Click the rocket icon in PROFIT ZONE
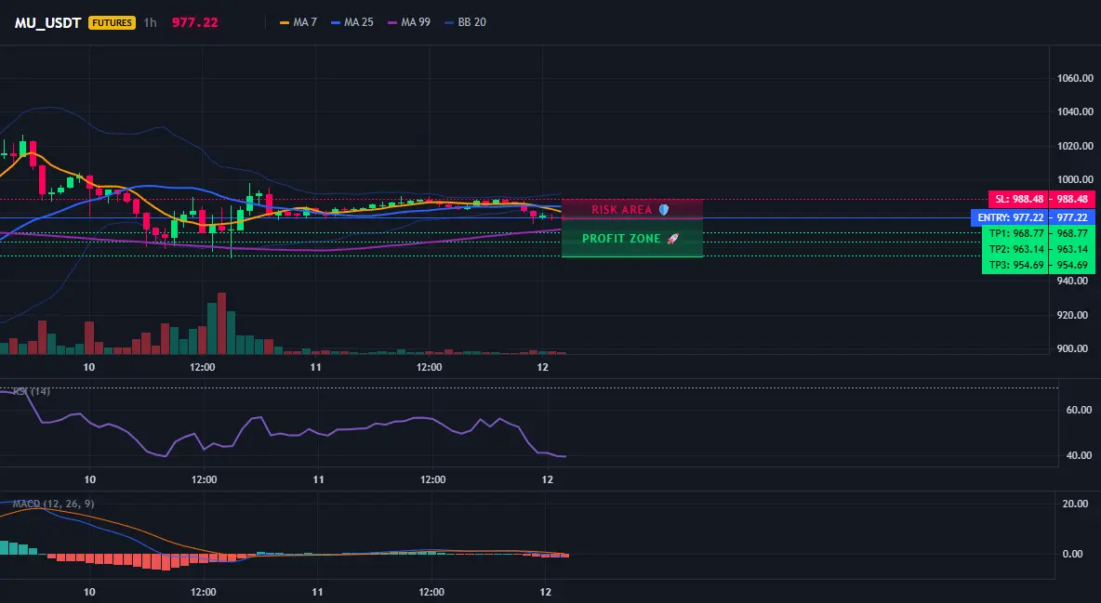Image resolution: width=1101 pixels, height=603 pixels. 672,239
